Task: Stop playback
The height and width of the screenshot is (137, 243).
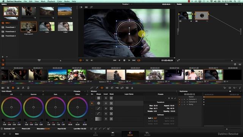Action: pyautogui.click(x=124, y=60)
